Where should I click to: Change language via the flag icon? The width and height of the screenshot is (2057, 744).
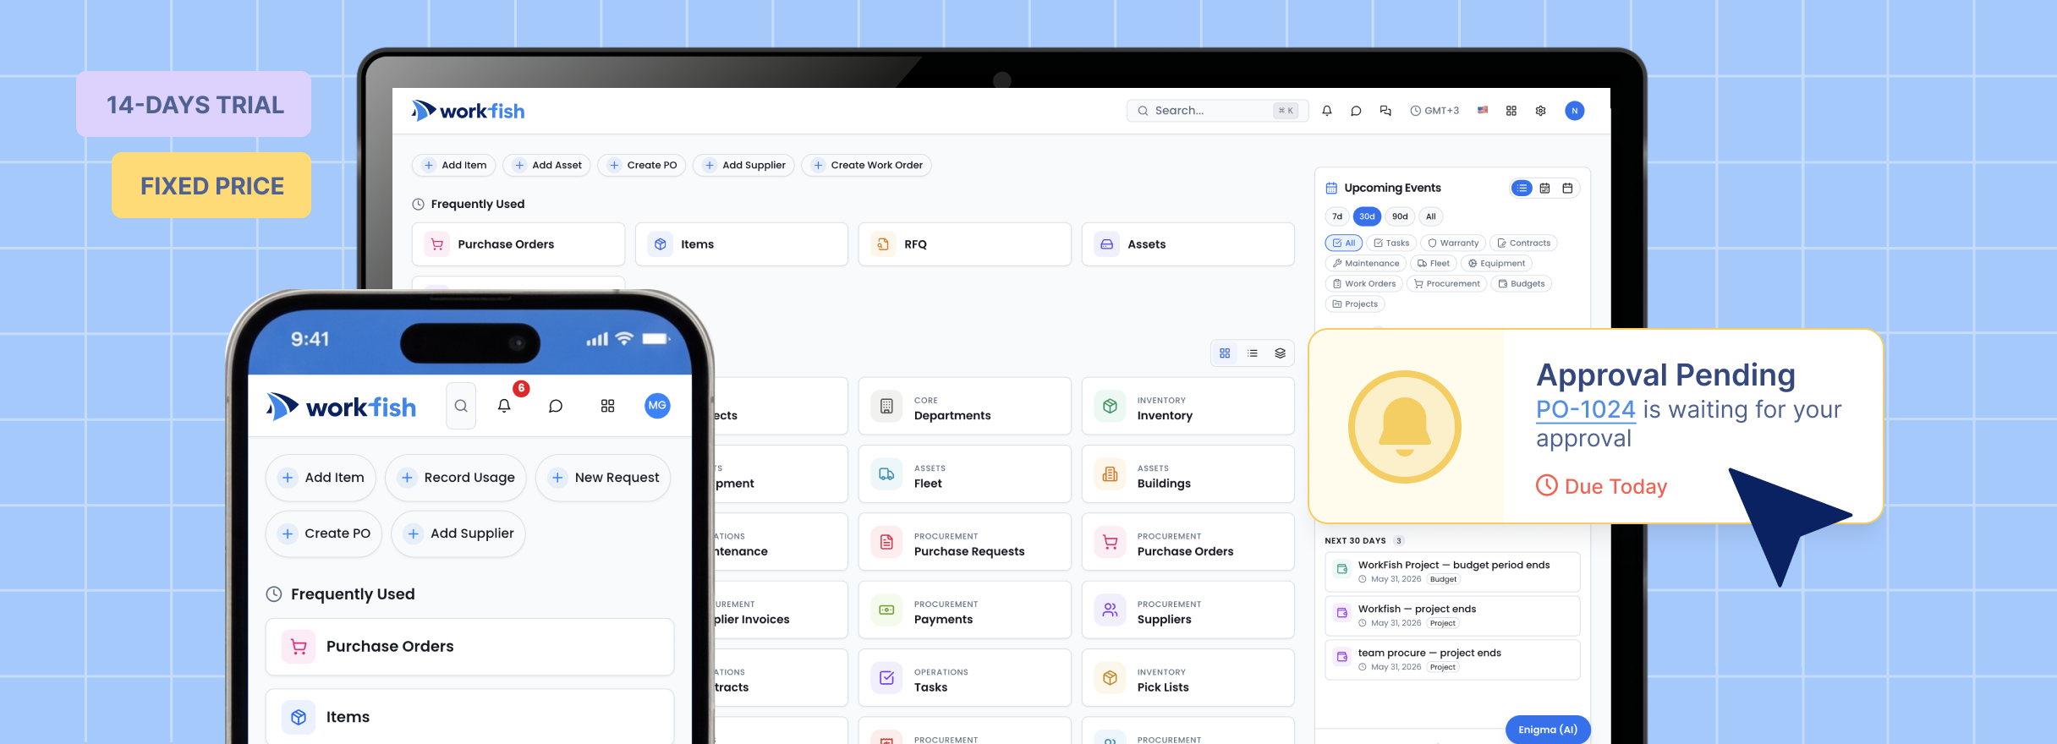1483,110
